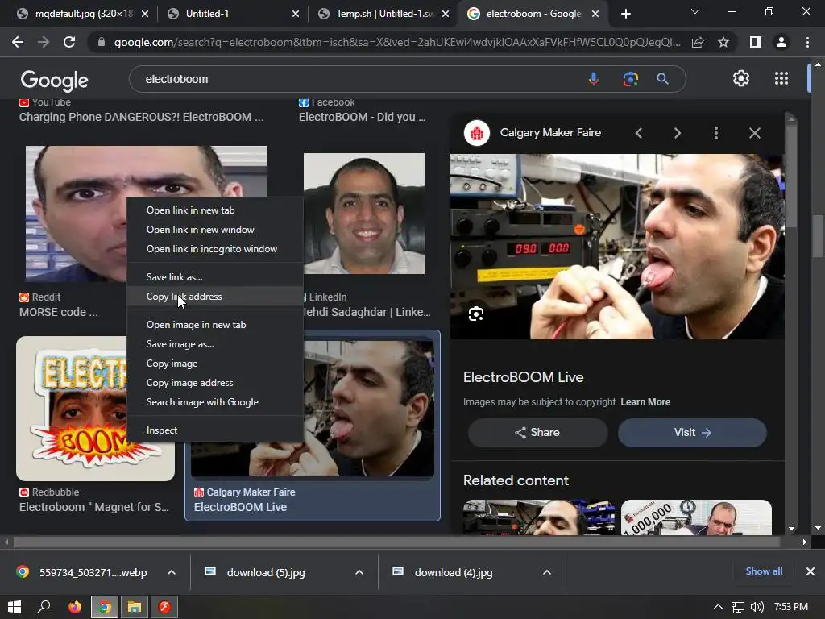Screen dimensions: 825x619
Task: Open preview panel more options menu
Action: coord(716,133)
